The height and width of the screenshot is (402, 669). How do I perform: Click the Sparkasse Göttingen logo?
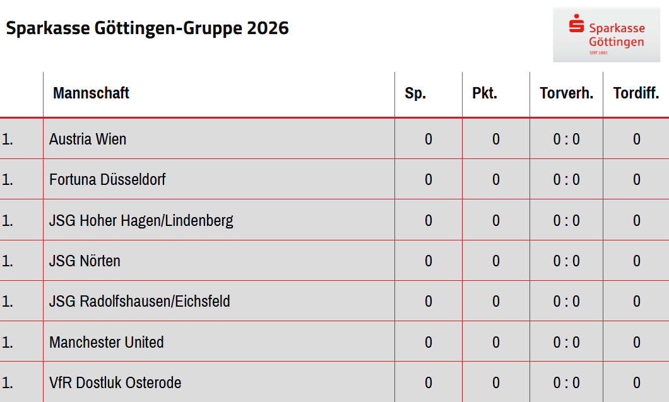[x=606, y=35]
